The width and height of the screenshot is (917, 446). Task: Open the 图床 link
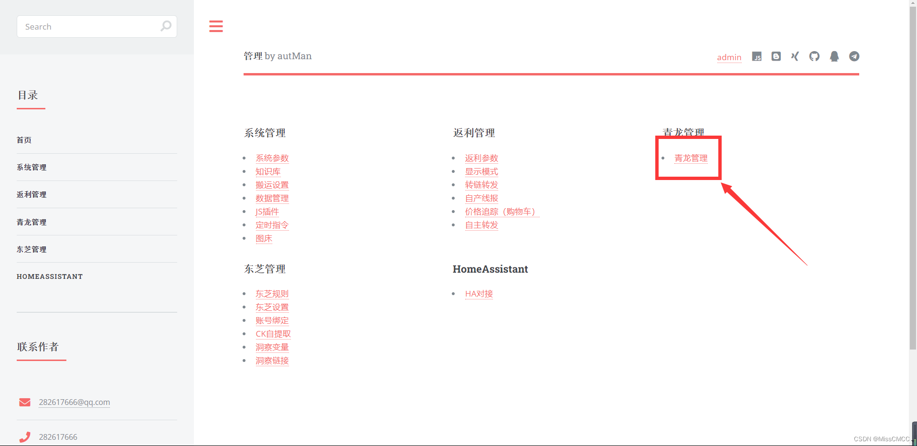pos(264,238)
